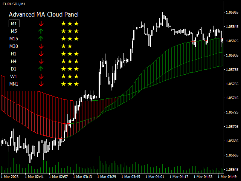Viewport: 241px width, 181px height.
Task: Click the second star in M30 row
Action: click(70, 46)
